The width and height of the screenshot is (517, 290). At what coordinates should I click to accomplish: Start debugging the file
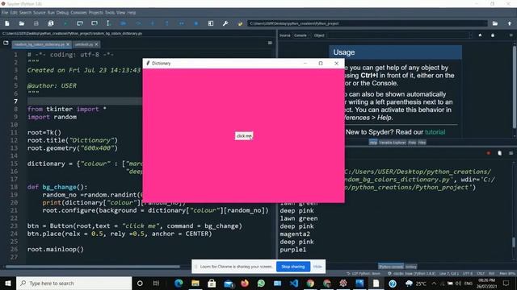coord(124,23)
